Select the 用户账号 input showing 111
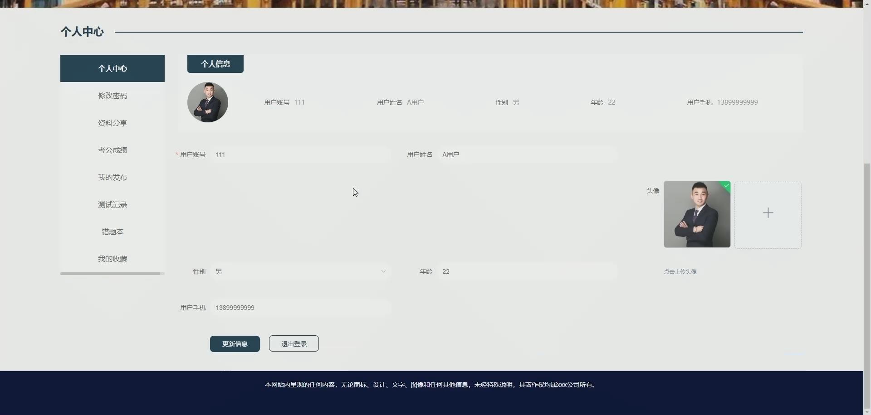Viewport: 871px width, 415px height. pos(299,154)
